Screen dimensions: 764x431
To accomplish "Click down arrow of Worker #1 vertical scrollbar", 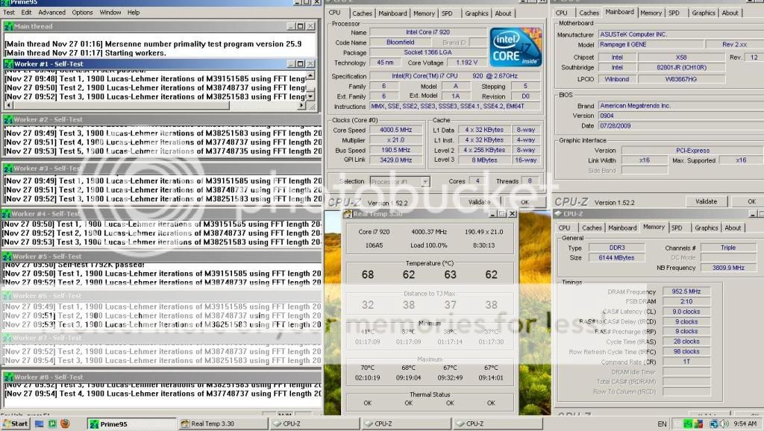I will click(310, 97).
